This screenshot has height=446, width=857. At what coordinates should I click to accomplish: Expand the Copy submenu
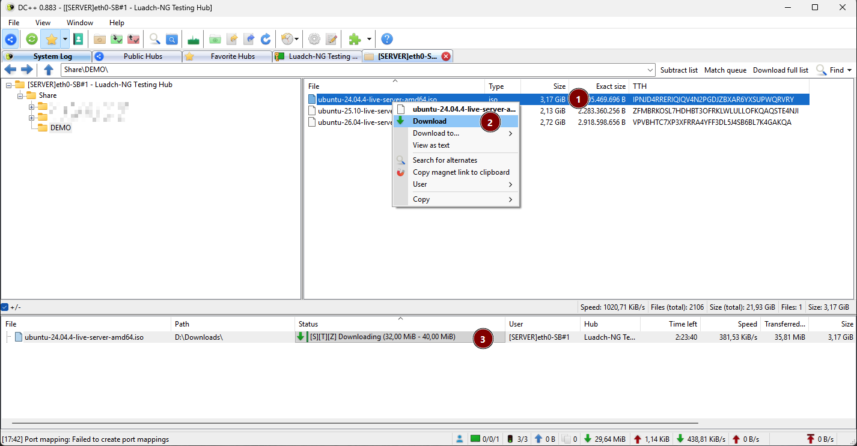coord(511,199)
